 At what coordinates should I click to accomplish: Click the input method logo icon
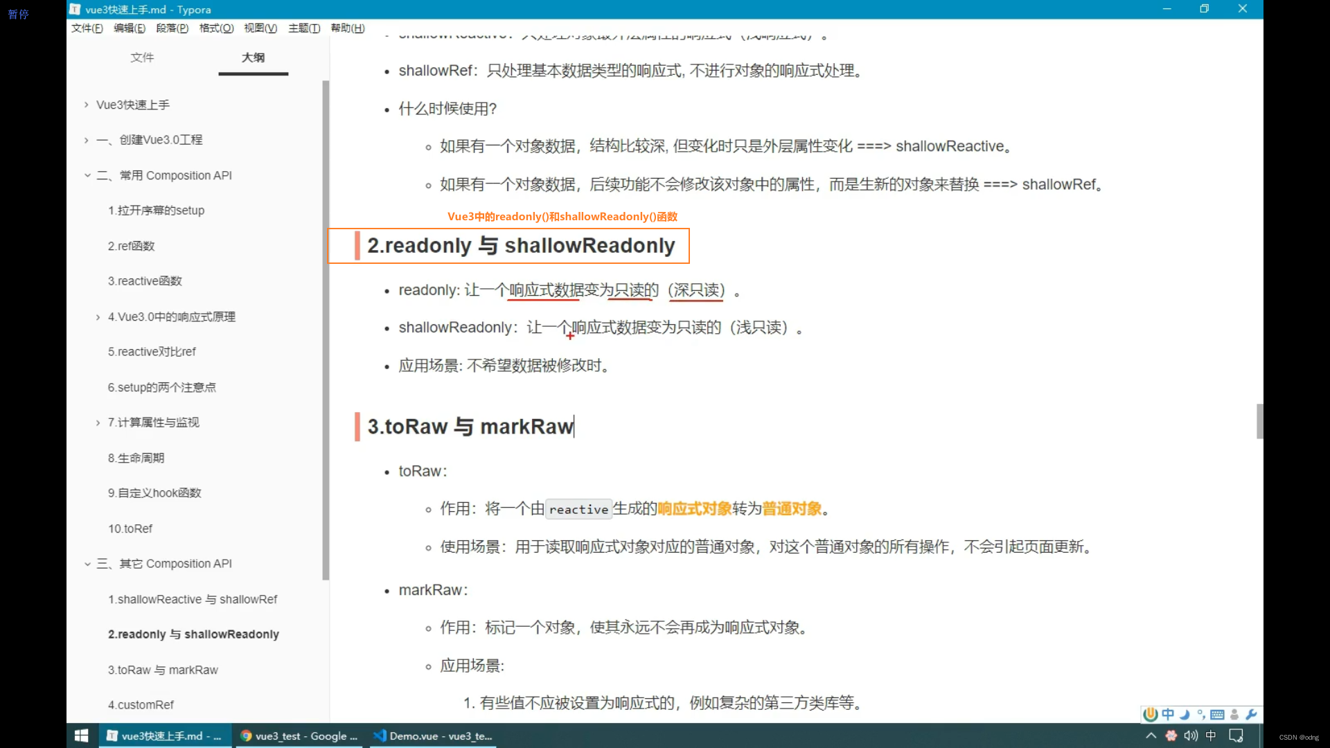(1151, 714)
